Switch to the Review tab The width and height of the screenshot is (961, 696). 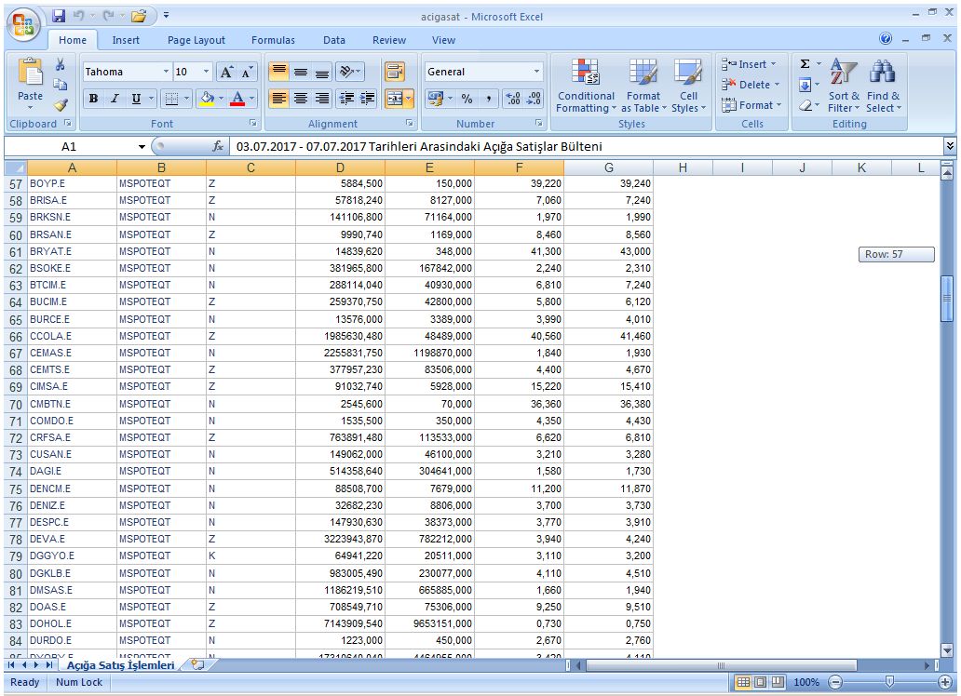point(389,40)
